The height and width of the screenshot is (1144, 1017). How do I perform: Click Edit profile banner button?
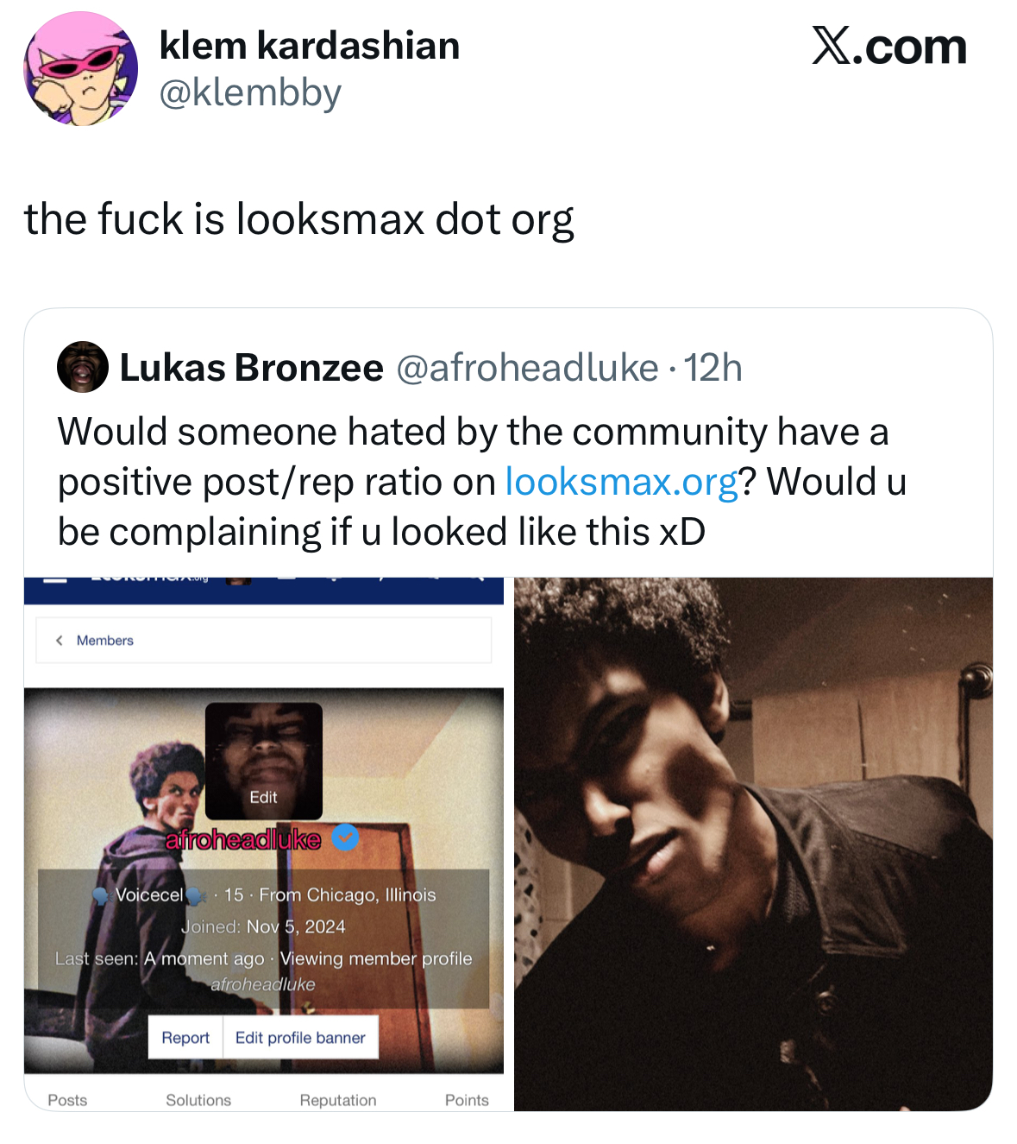coord(300,1038)
